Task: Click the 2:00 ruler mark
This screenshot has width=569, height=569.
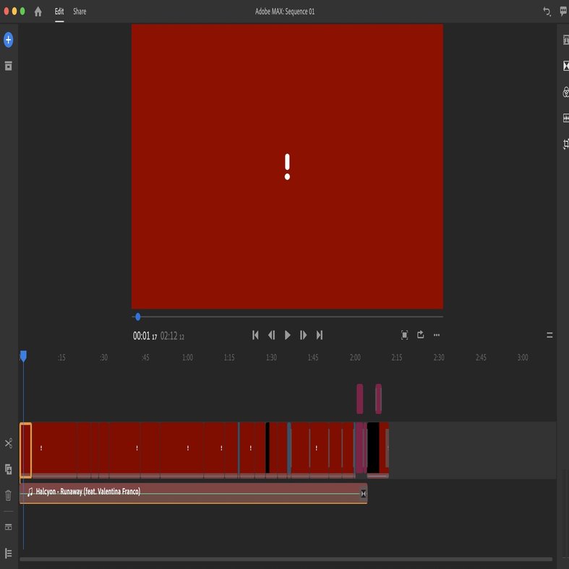Action: click(x=355, y=358)
